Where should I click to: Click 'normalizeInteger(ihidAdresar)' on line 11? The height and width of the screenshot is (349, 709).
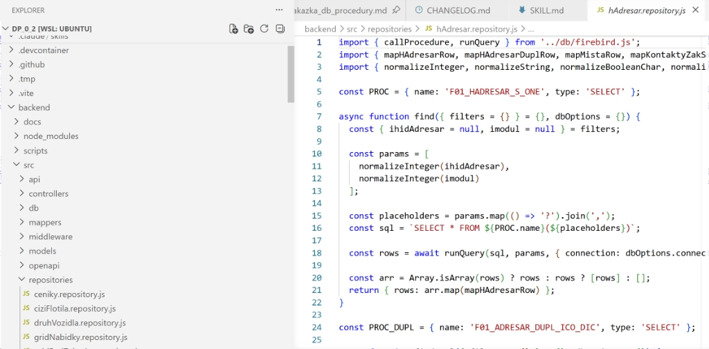click(x=432, y=166)
